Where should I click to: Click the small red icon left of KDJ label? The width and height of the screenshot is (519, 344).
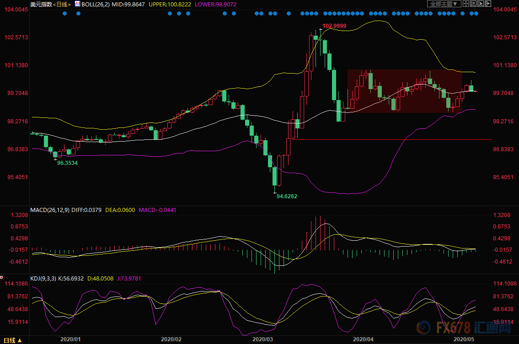(x=2, y=277)
